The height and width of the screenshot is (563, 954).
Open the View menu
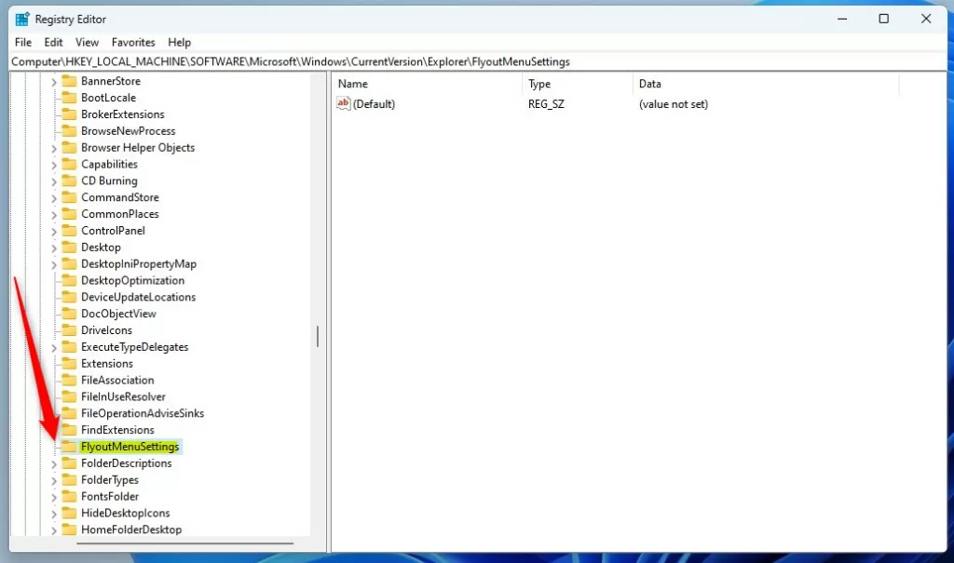pos(87,43)
